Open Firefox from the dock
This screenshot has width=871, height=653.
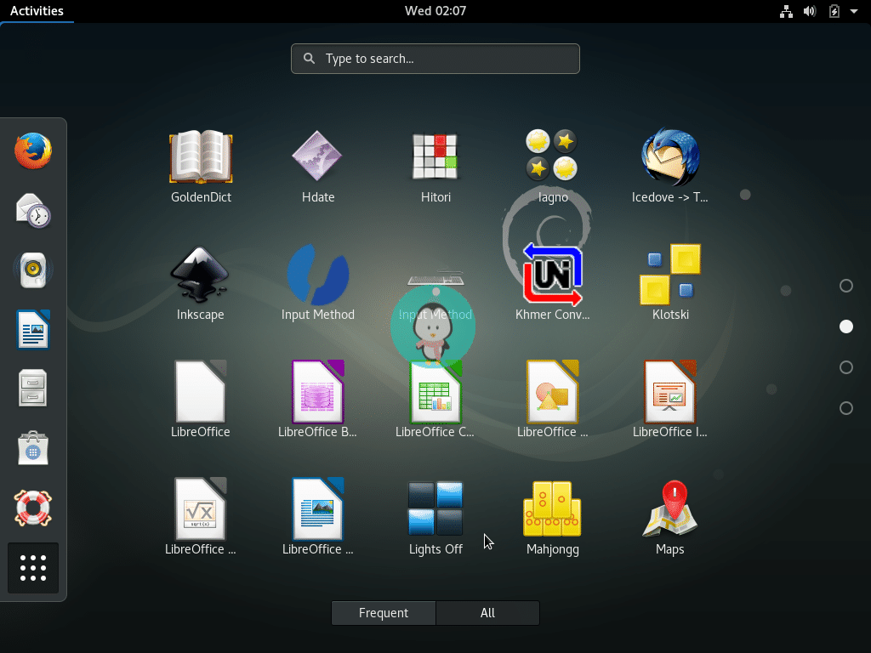click(x=33, y=150)
